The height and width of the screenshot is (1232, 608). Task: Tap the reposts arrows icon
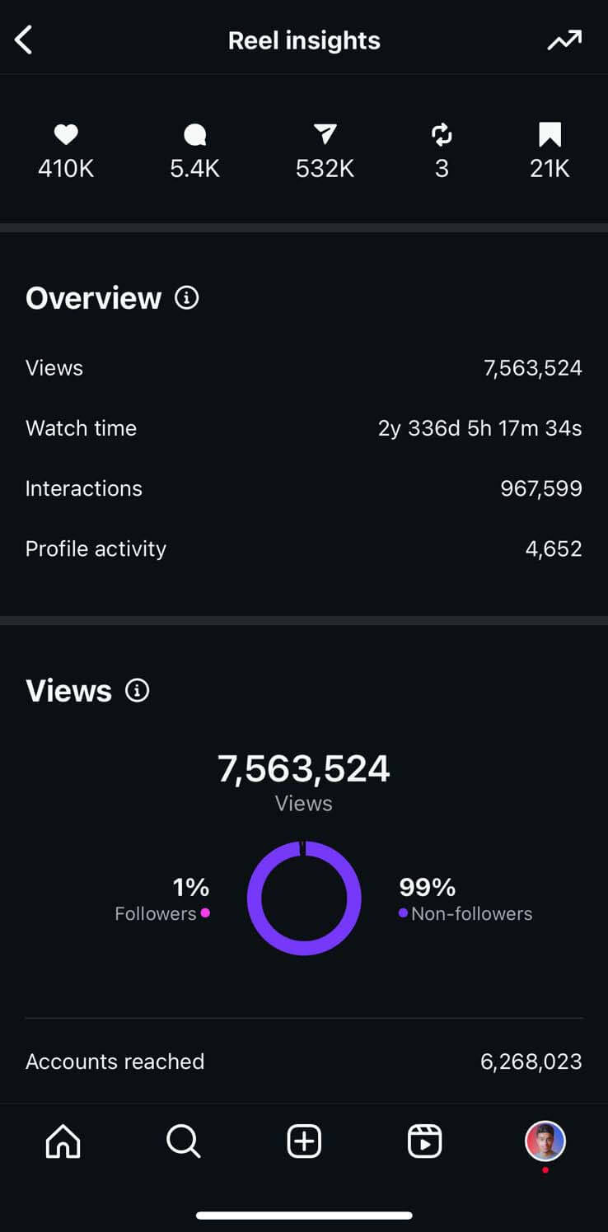[442, 134]
